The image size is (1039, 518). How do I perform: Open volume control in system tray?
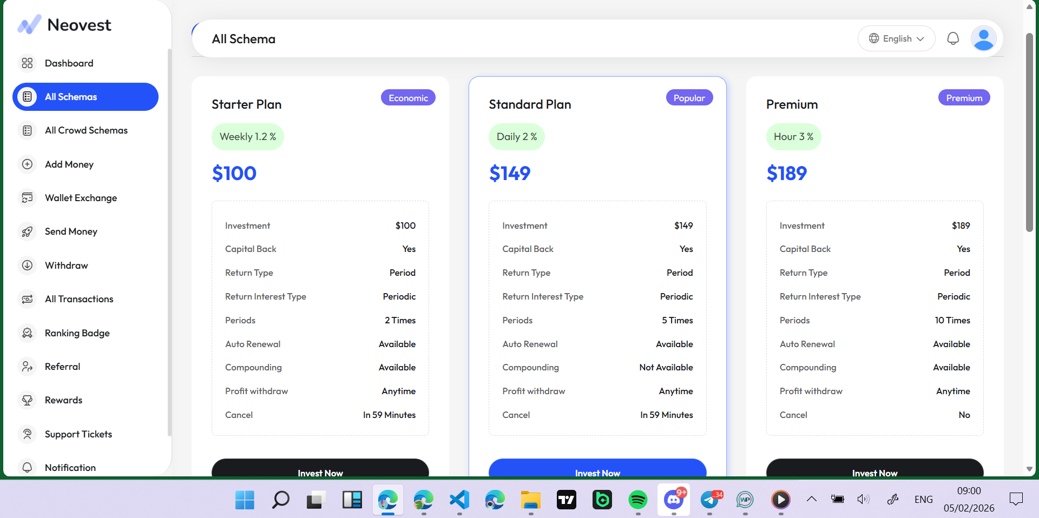point(863,499)
